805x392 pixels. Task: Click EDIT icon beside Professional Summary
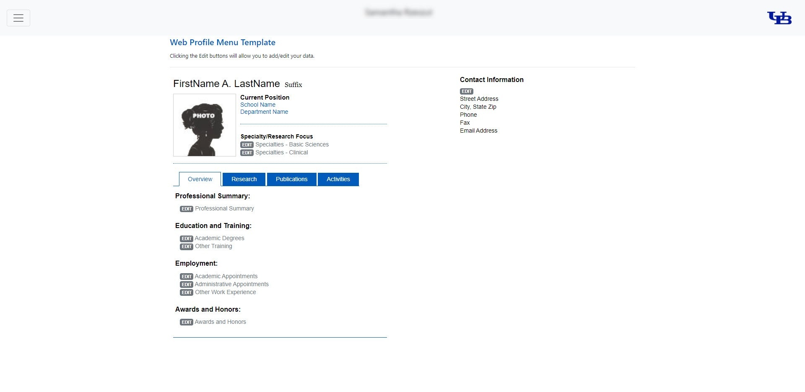(x=187, y=209)
